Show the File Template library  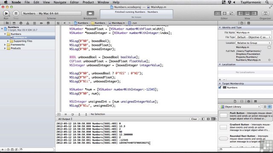[x=235, y=101]
